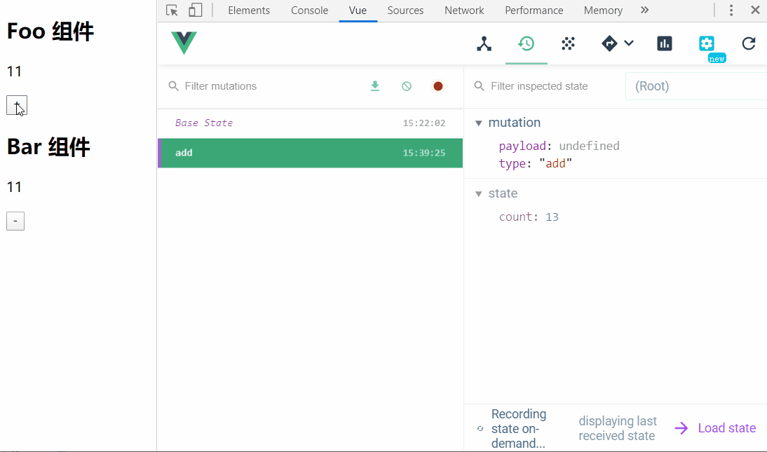Collapse the state section triangle
Image resolution: width=767 pixels, height=452 pixels.
tap(479, 194)
